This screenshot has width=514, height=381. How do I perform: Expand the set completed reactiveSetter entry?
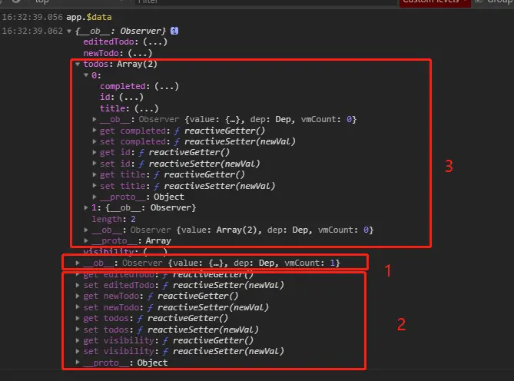[x=95, y=141]
